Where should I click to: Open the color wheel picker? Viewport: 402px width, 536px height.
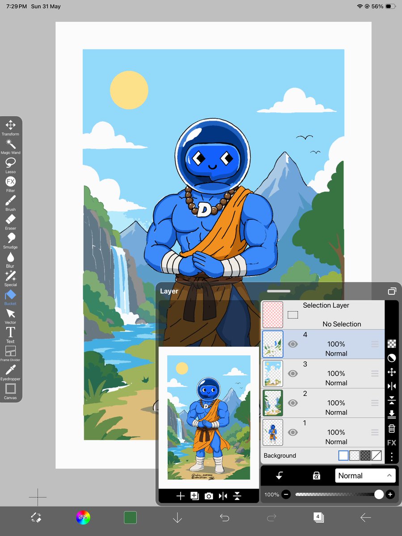pyautogui.click(x=83, y=517)
